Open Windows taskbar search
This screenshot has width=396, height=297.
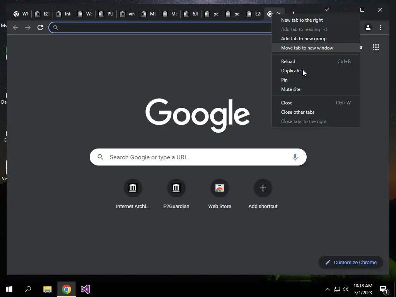point(28,289)
